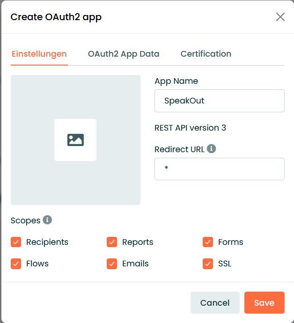Click the Redirect URL info icon
The height and width of the screenshot is (323, 294).
[x=212, y=148]
